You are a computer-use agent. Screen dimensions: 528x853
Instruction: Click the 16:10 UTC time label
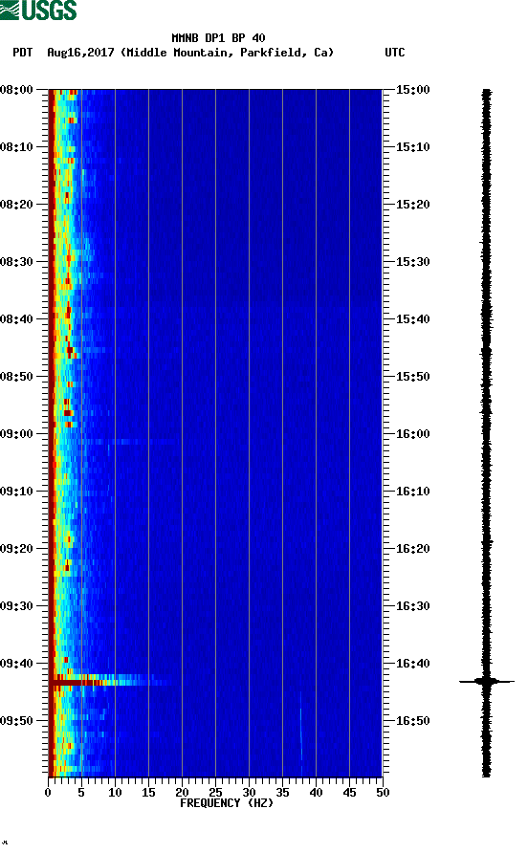point(412,492)
